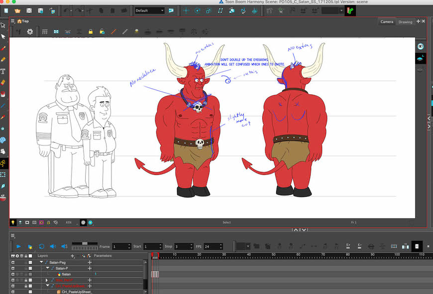Save the scene using the floppy icon
The width and height of the screenshot is (433, 294).
(x=29, y=11)
